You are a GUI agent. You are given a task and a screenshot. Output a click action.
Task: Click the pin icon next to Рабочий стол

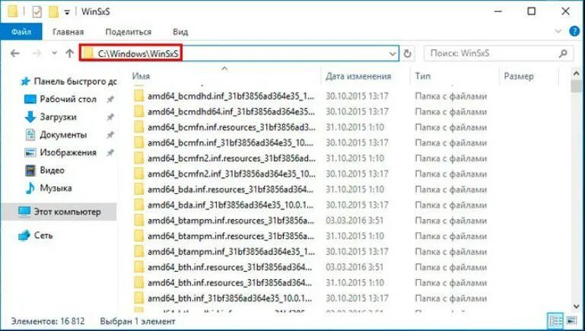pos(110,99)
